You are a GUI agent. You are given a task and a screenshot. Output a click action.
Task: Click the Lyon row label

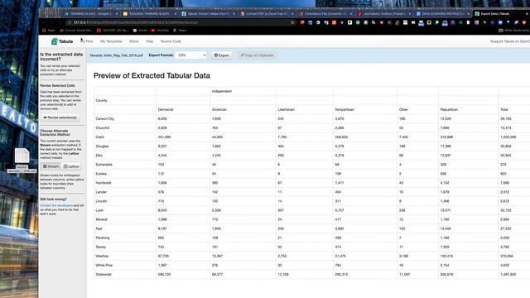point(99,210)
